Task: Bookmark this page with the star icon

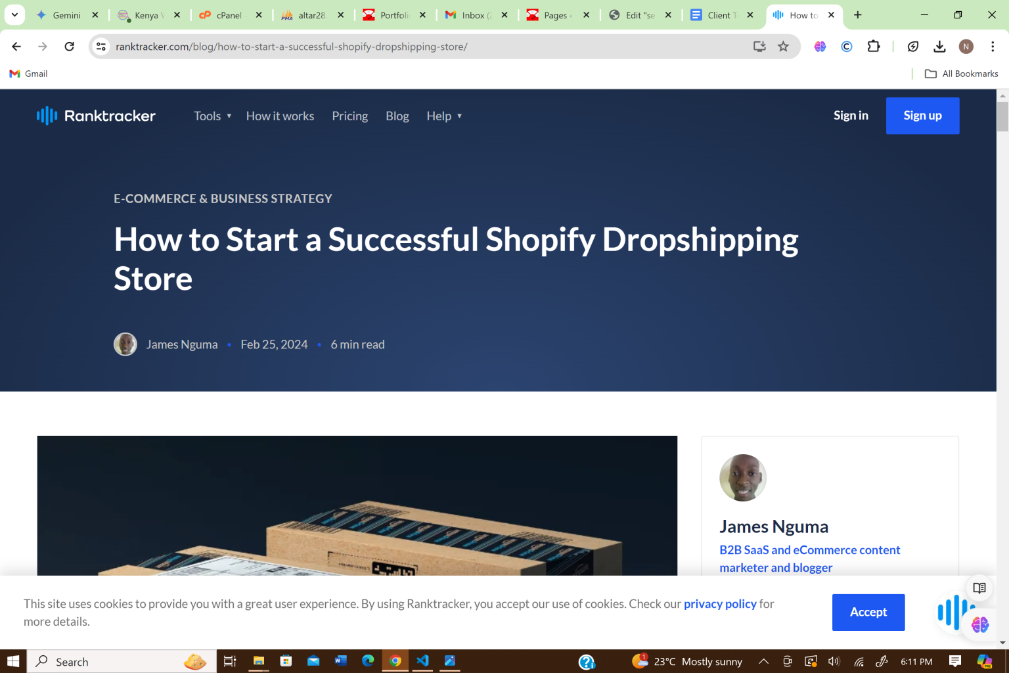Action: [x=783, y=47]
